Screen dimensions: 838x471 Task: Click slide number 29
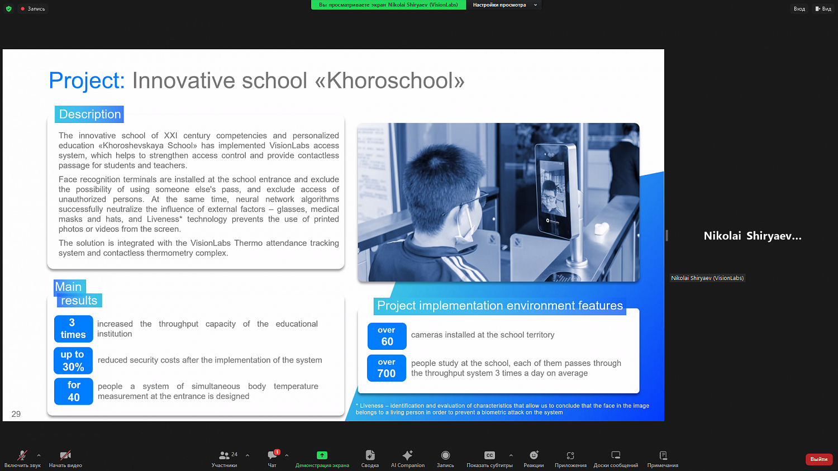(x=16, y=414)
